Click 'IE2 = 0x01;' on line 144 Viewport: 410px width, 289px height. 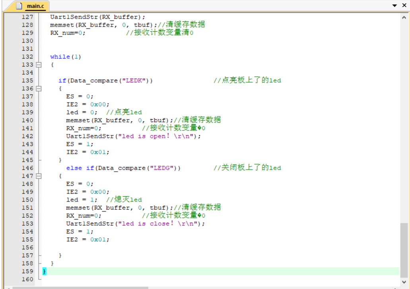87,152
